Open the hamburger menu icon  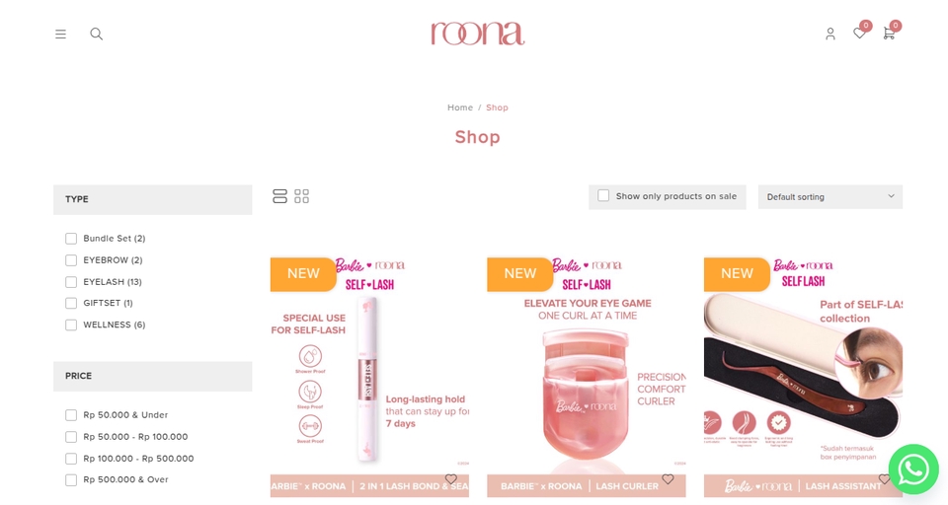[60, 34]
